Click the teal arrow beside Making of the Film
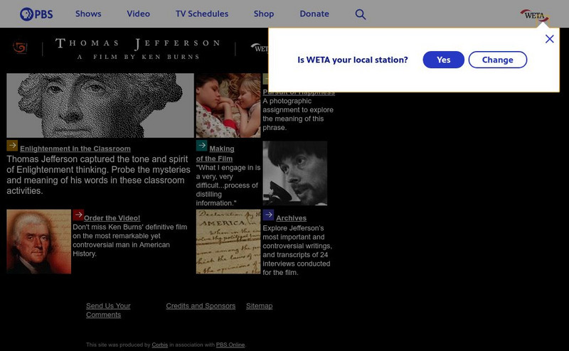 click(201, 146)
